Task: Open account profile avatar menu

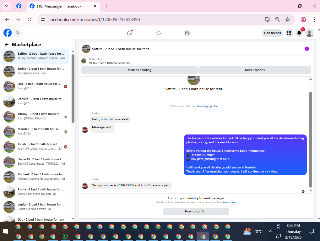Action: point(309,33)
